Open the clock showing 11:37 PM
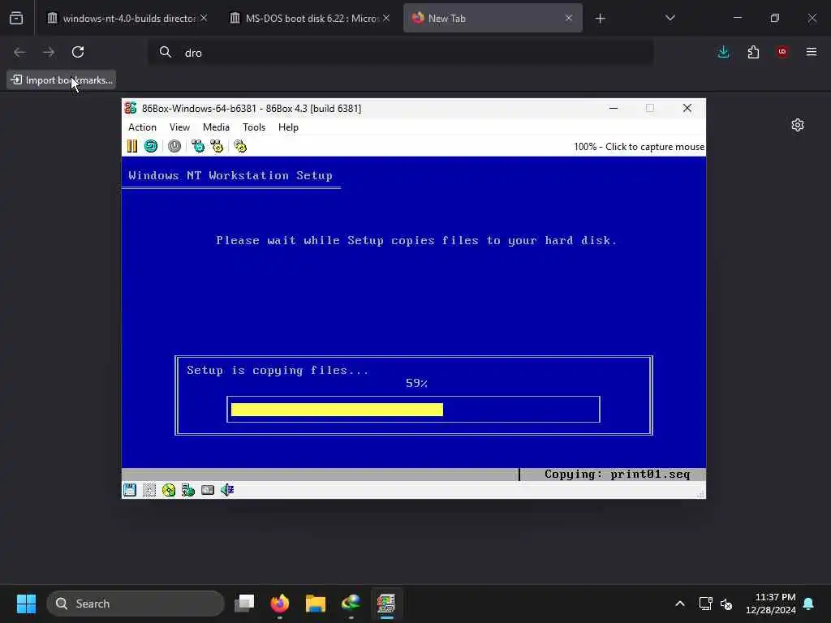The width and height of the screenshot is (831, 623). pos(771,604)
